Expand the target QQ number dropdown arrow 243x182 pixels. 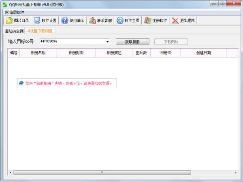pos(107,42)
